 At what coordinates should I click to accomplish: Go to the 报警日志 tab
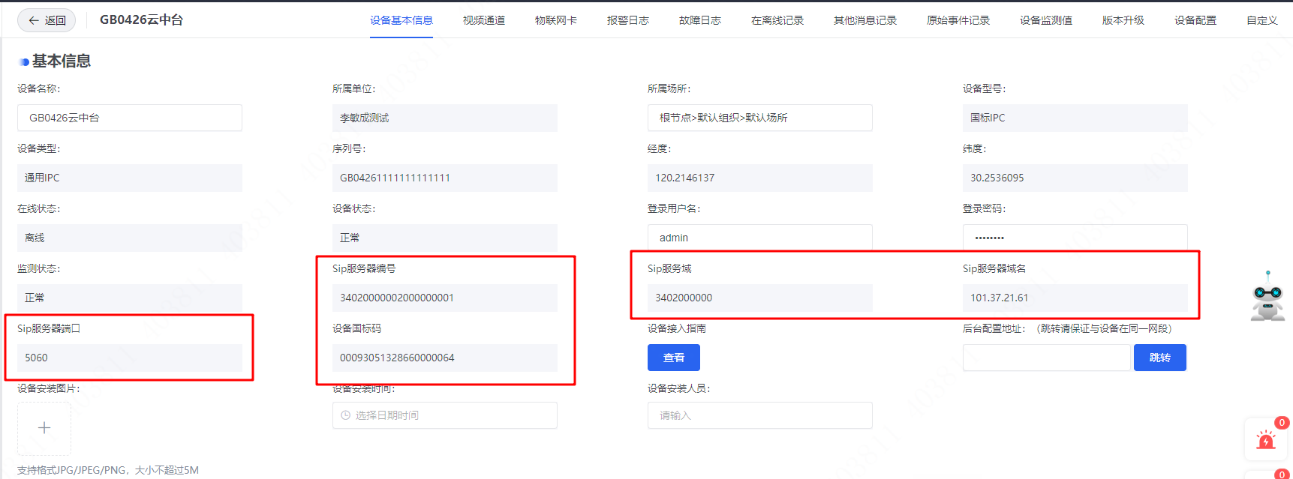tap(628, 20)
